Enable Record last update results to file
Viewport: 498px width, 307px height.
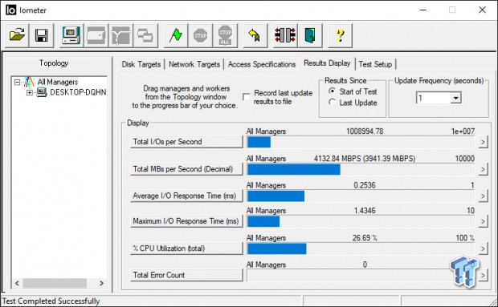(247, 97)
